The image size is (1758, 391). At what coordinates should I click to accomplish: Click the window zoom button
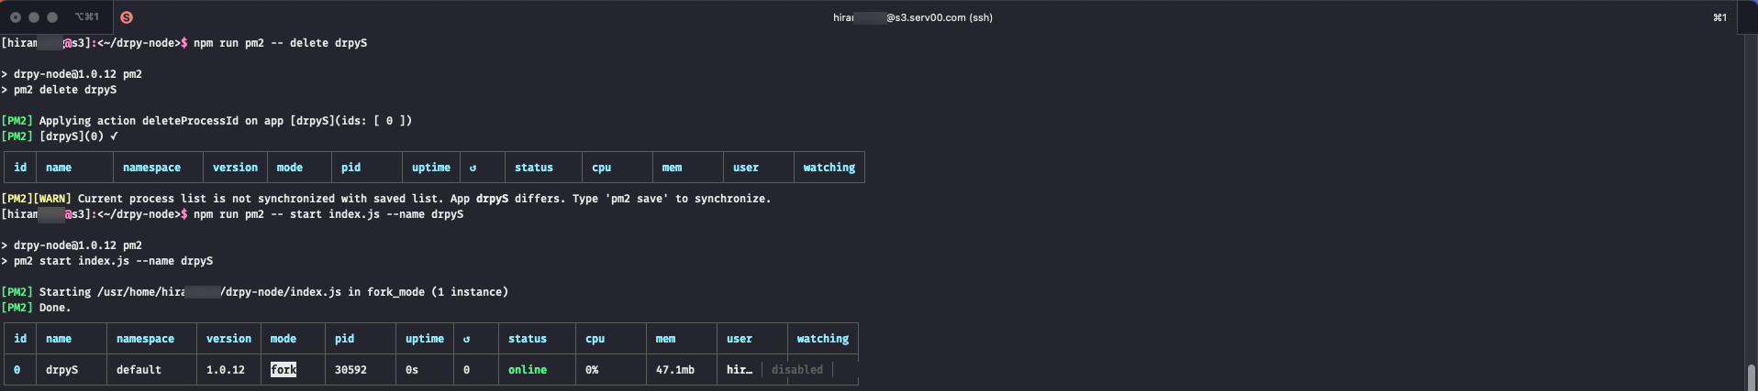(52, 17)
